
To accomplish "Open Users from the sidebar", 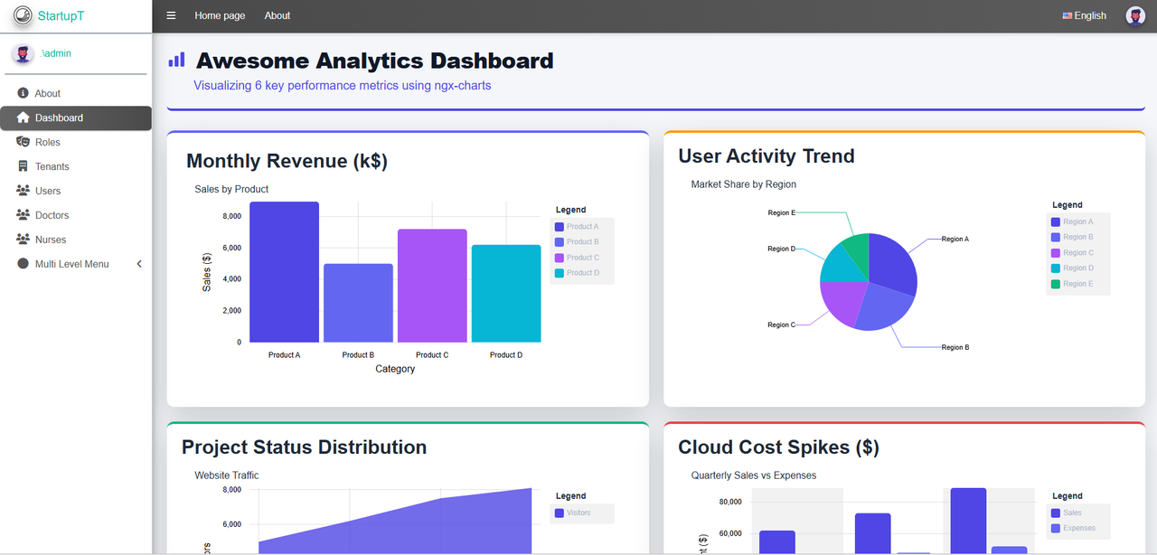I will coord(76,191).
